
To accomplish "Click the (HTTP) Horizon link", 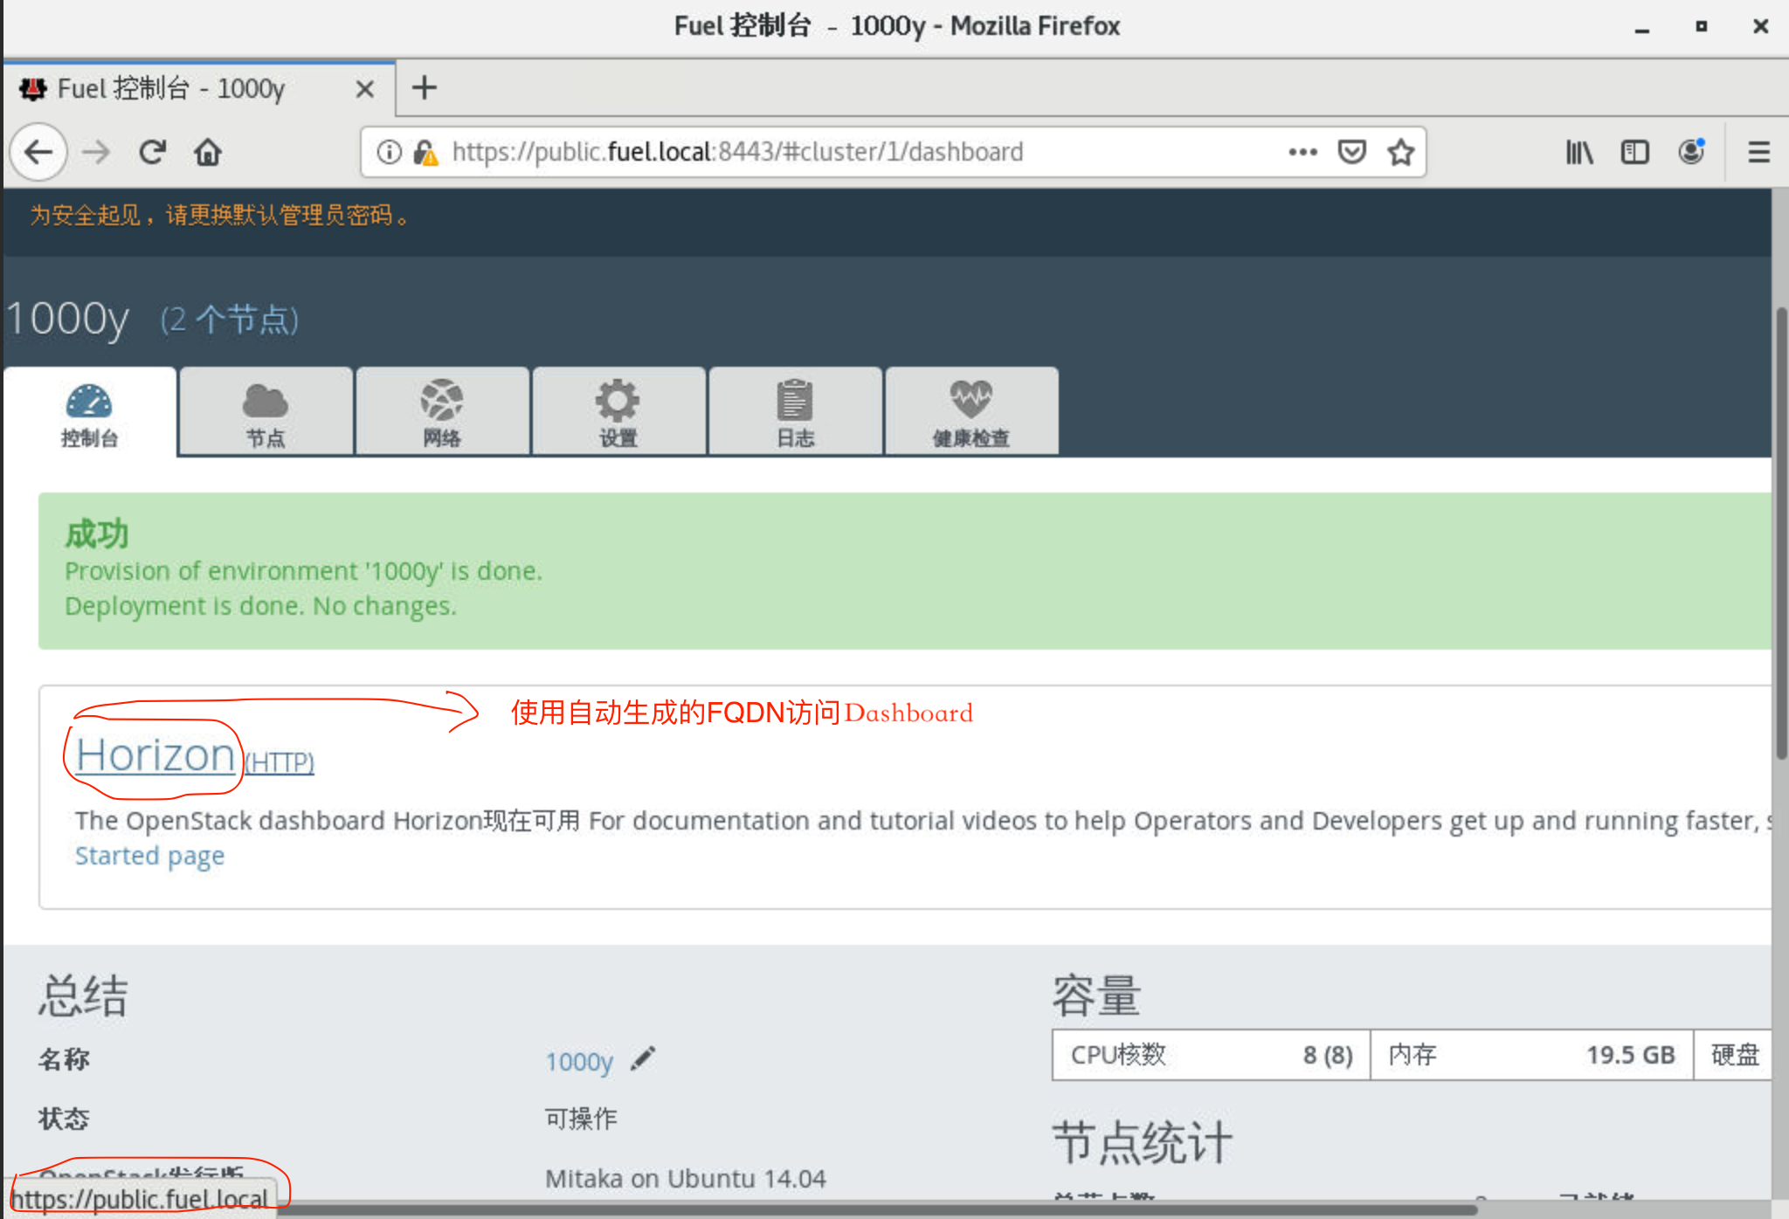I will (x=279, y=762).
